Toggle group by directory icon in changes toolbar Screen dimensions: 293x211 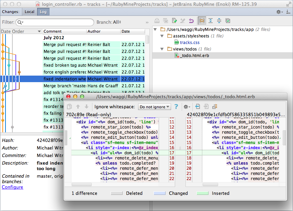pyautogui.click(x=202, y=21)
